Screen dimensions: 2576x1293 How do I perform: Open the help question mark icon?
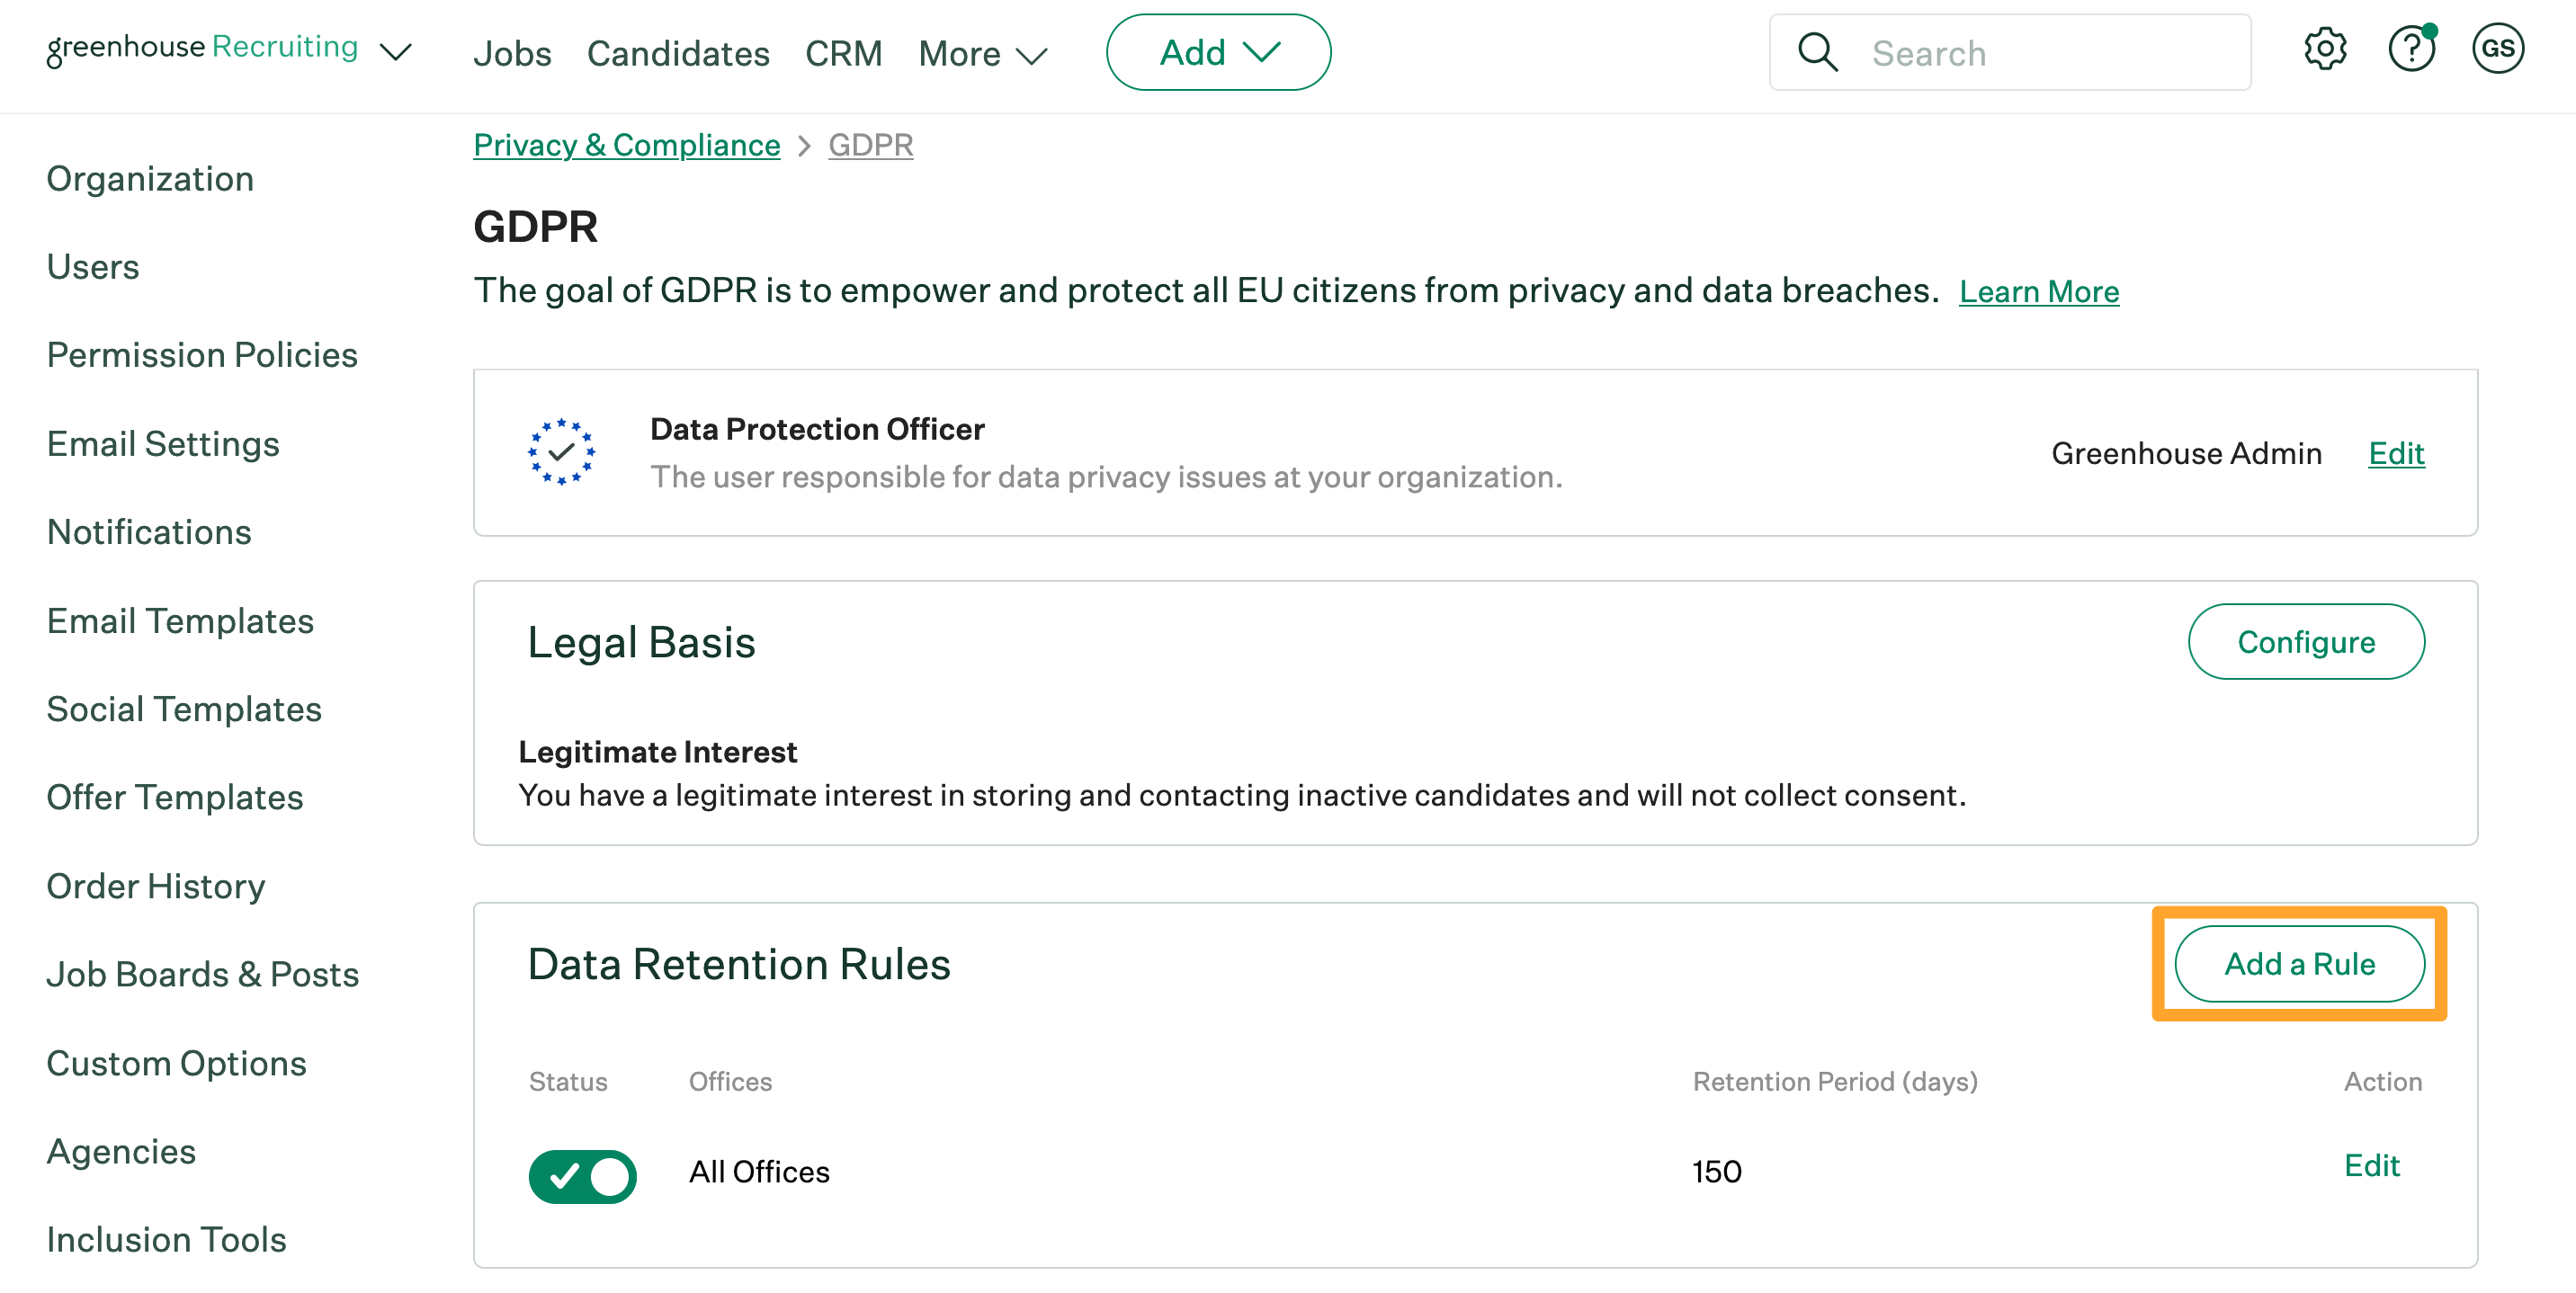coord(2411,50)
